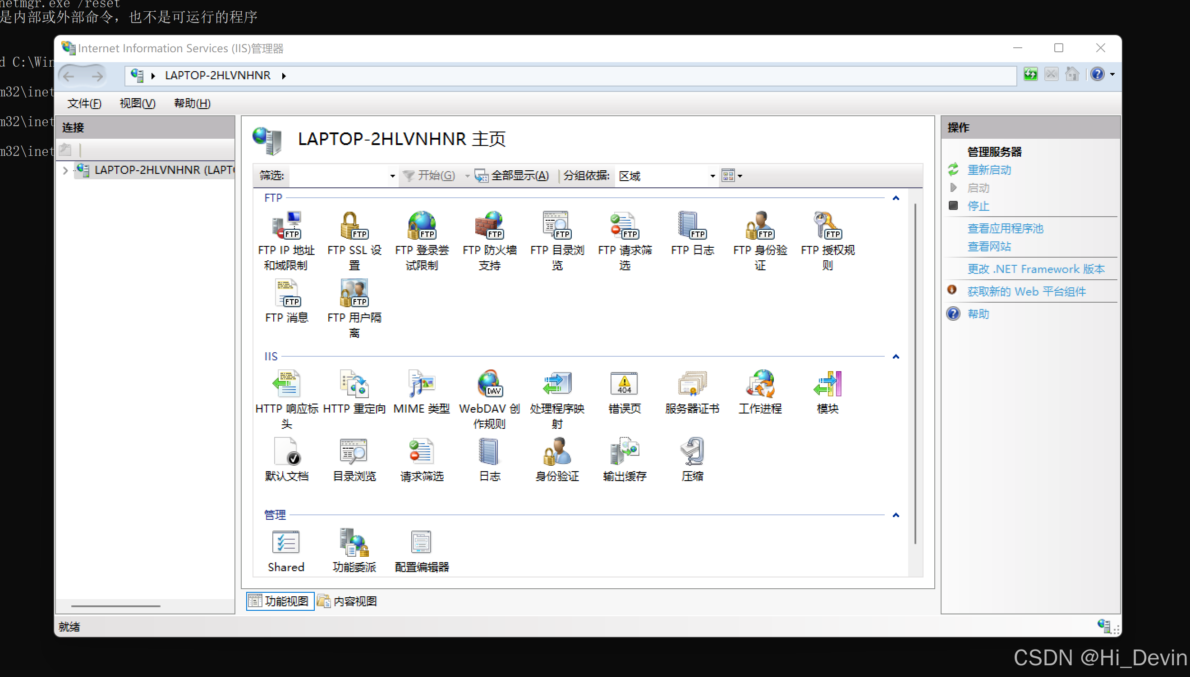
Task: Open the FTP SSL 设置 icon
Action: 354,226
